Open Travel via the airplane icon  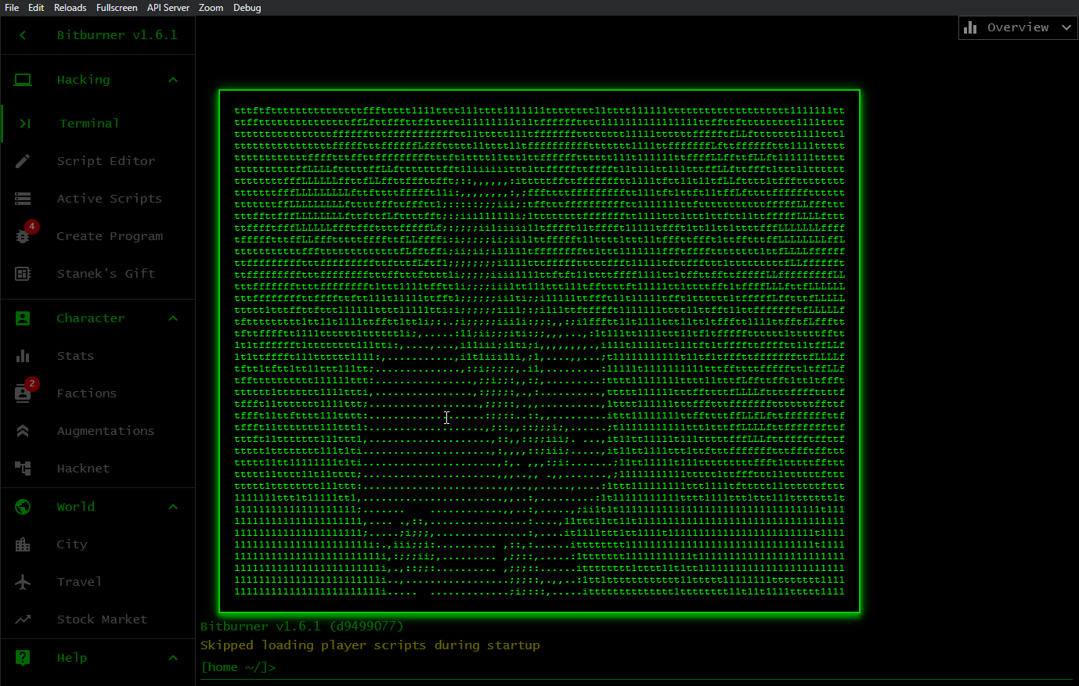(23, 581)
